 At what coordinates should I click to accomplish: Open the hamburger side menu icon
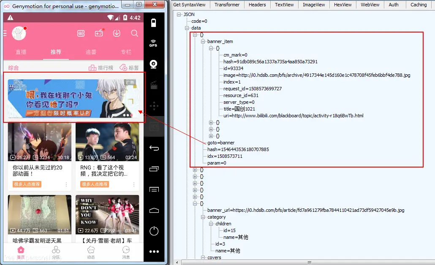pyautogui.click(x=5, y=33)
